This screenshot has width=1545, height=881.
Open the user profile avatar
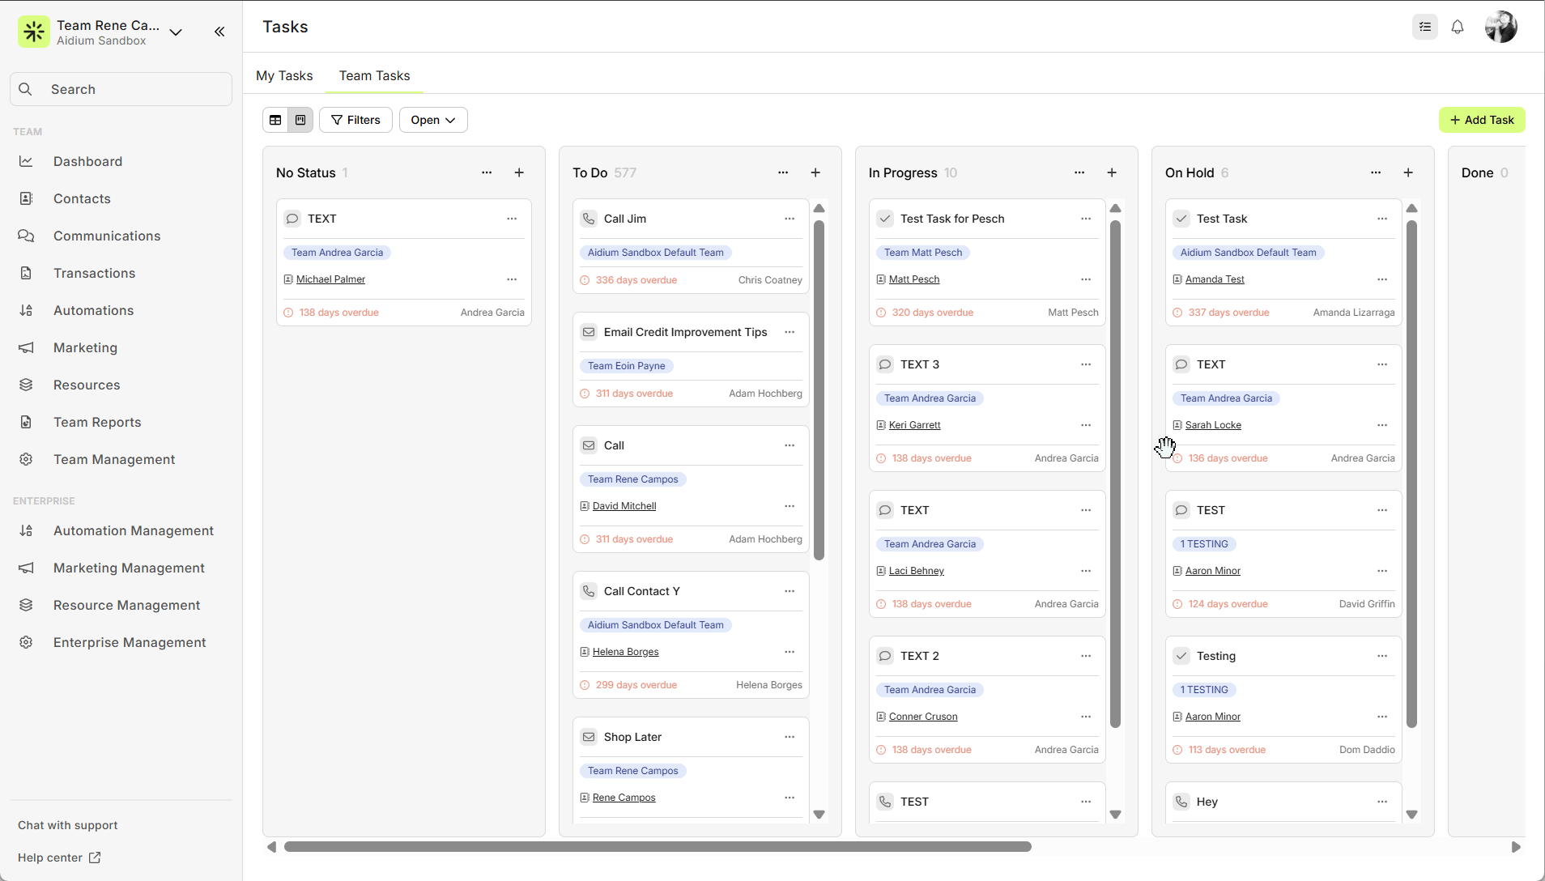[x=1500, y=27]
